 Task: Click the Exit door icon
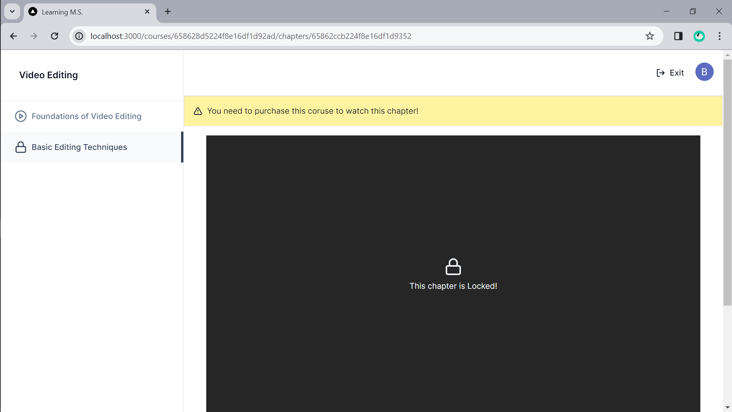tap(660, 73)
